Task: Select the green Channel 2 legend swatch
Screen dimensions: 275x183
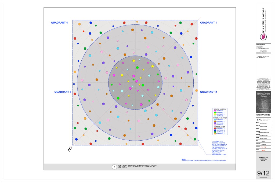Action: [215, 112]
